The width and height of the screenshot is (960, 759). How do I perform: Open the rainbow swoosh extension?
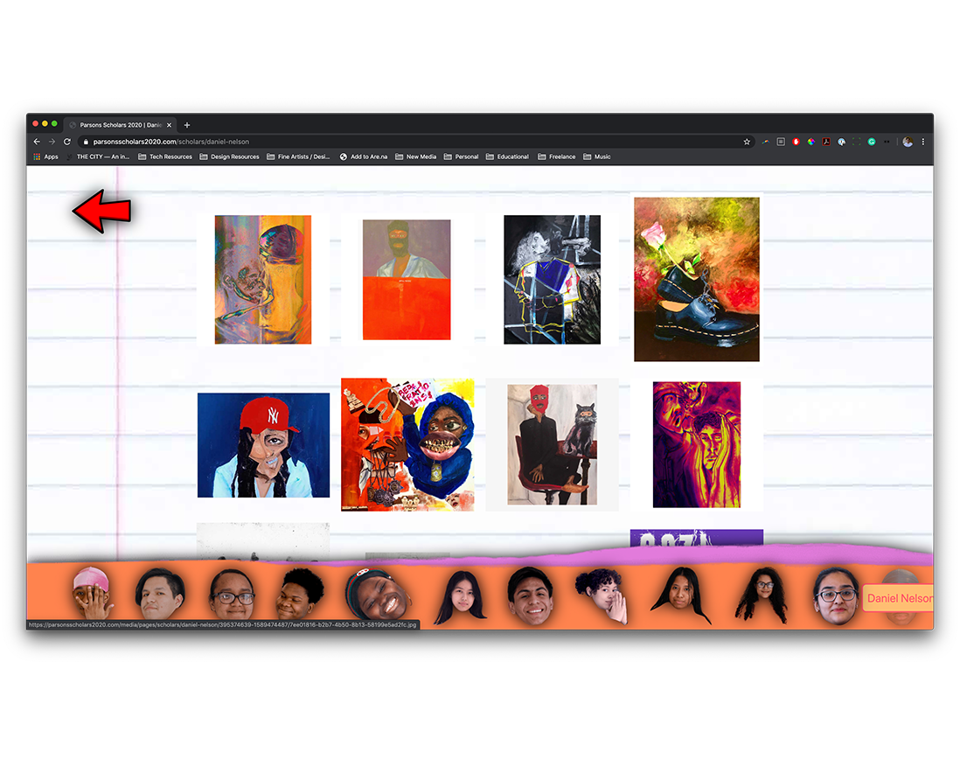(766, 142)
